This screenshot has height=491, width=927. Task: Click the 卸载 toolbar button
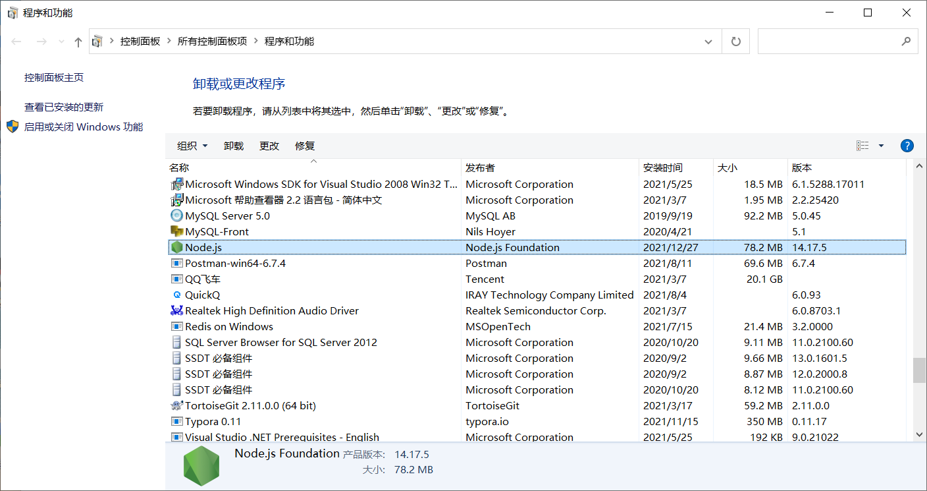point(234,146)
